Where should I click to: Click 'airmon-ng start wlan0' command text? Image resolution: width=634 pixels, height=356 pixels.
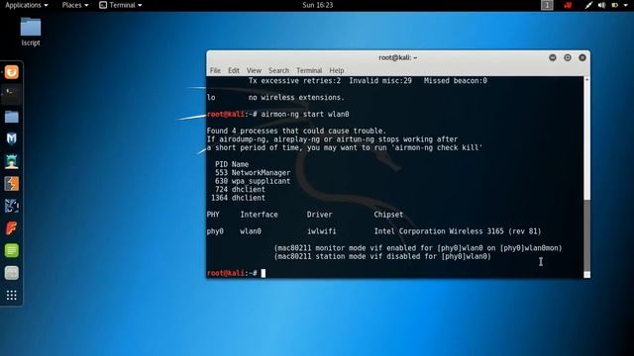coord(305,115)
